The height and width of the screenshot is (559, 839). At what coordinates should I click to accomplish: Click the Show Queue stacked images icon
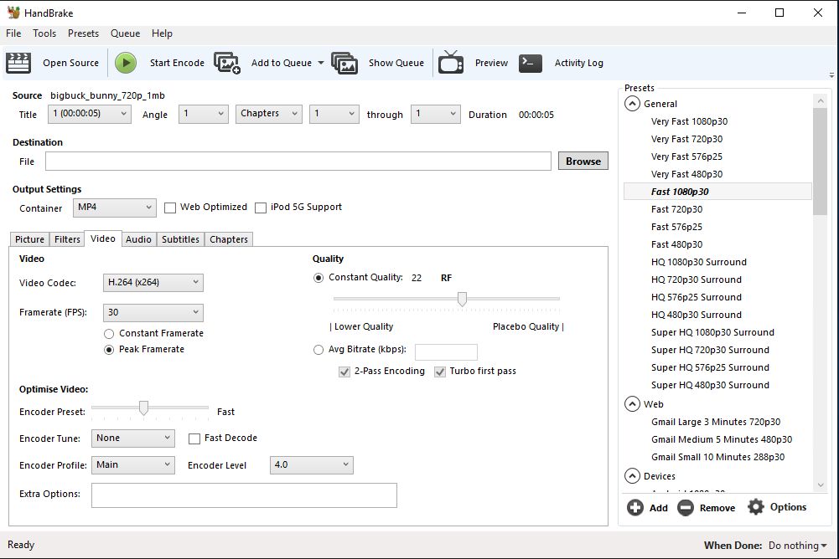point(344,63)
